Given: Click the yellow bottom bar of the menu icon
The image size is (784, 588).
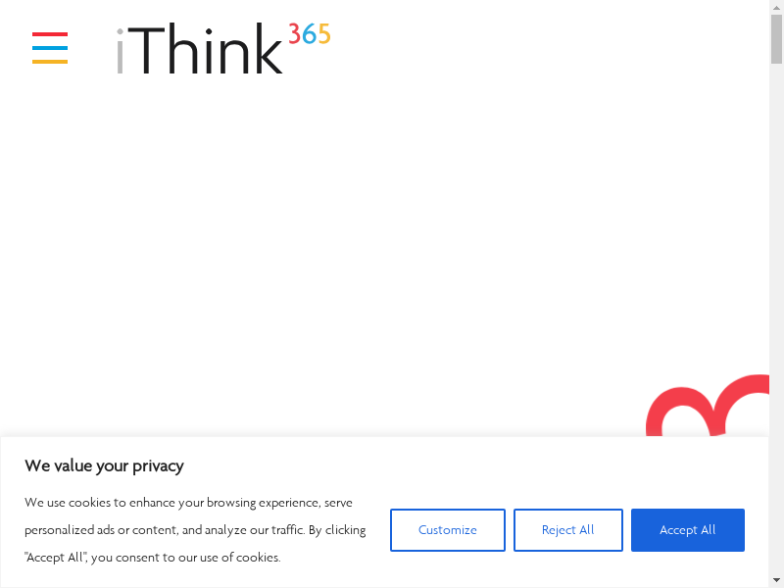Looking at the screenshot, I should 50,62.
